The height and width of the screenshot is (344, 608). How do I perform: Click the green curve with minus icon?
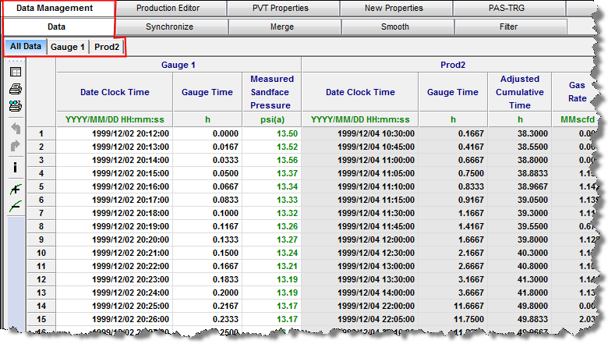(x=15, y=206)
